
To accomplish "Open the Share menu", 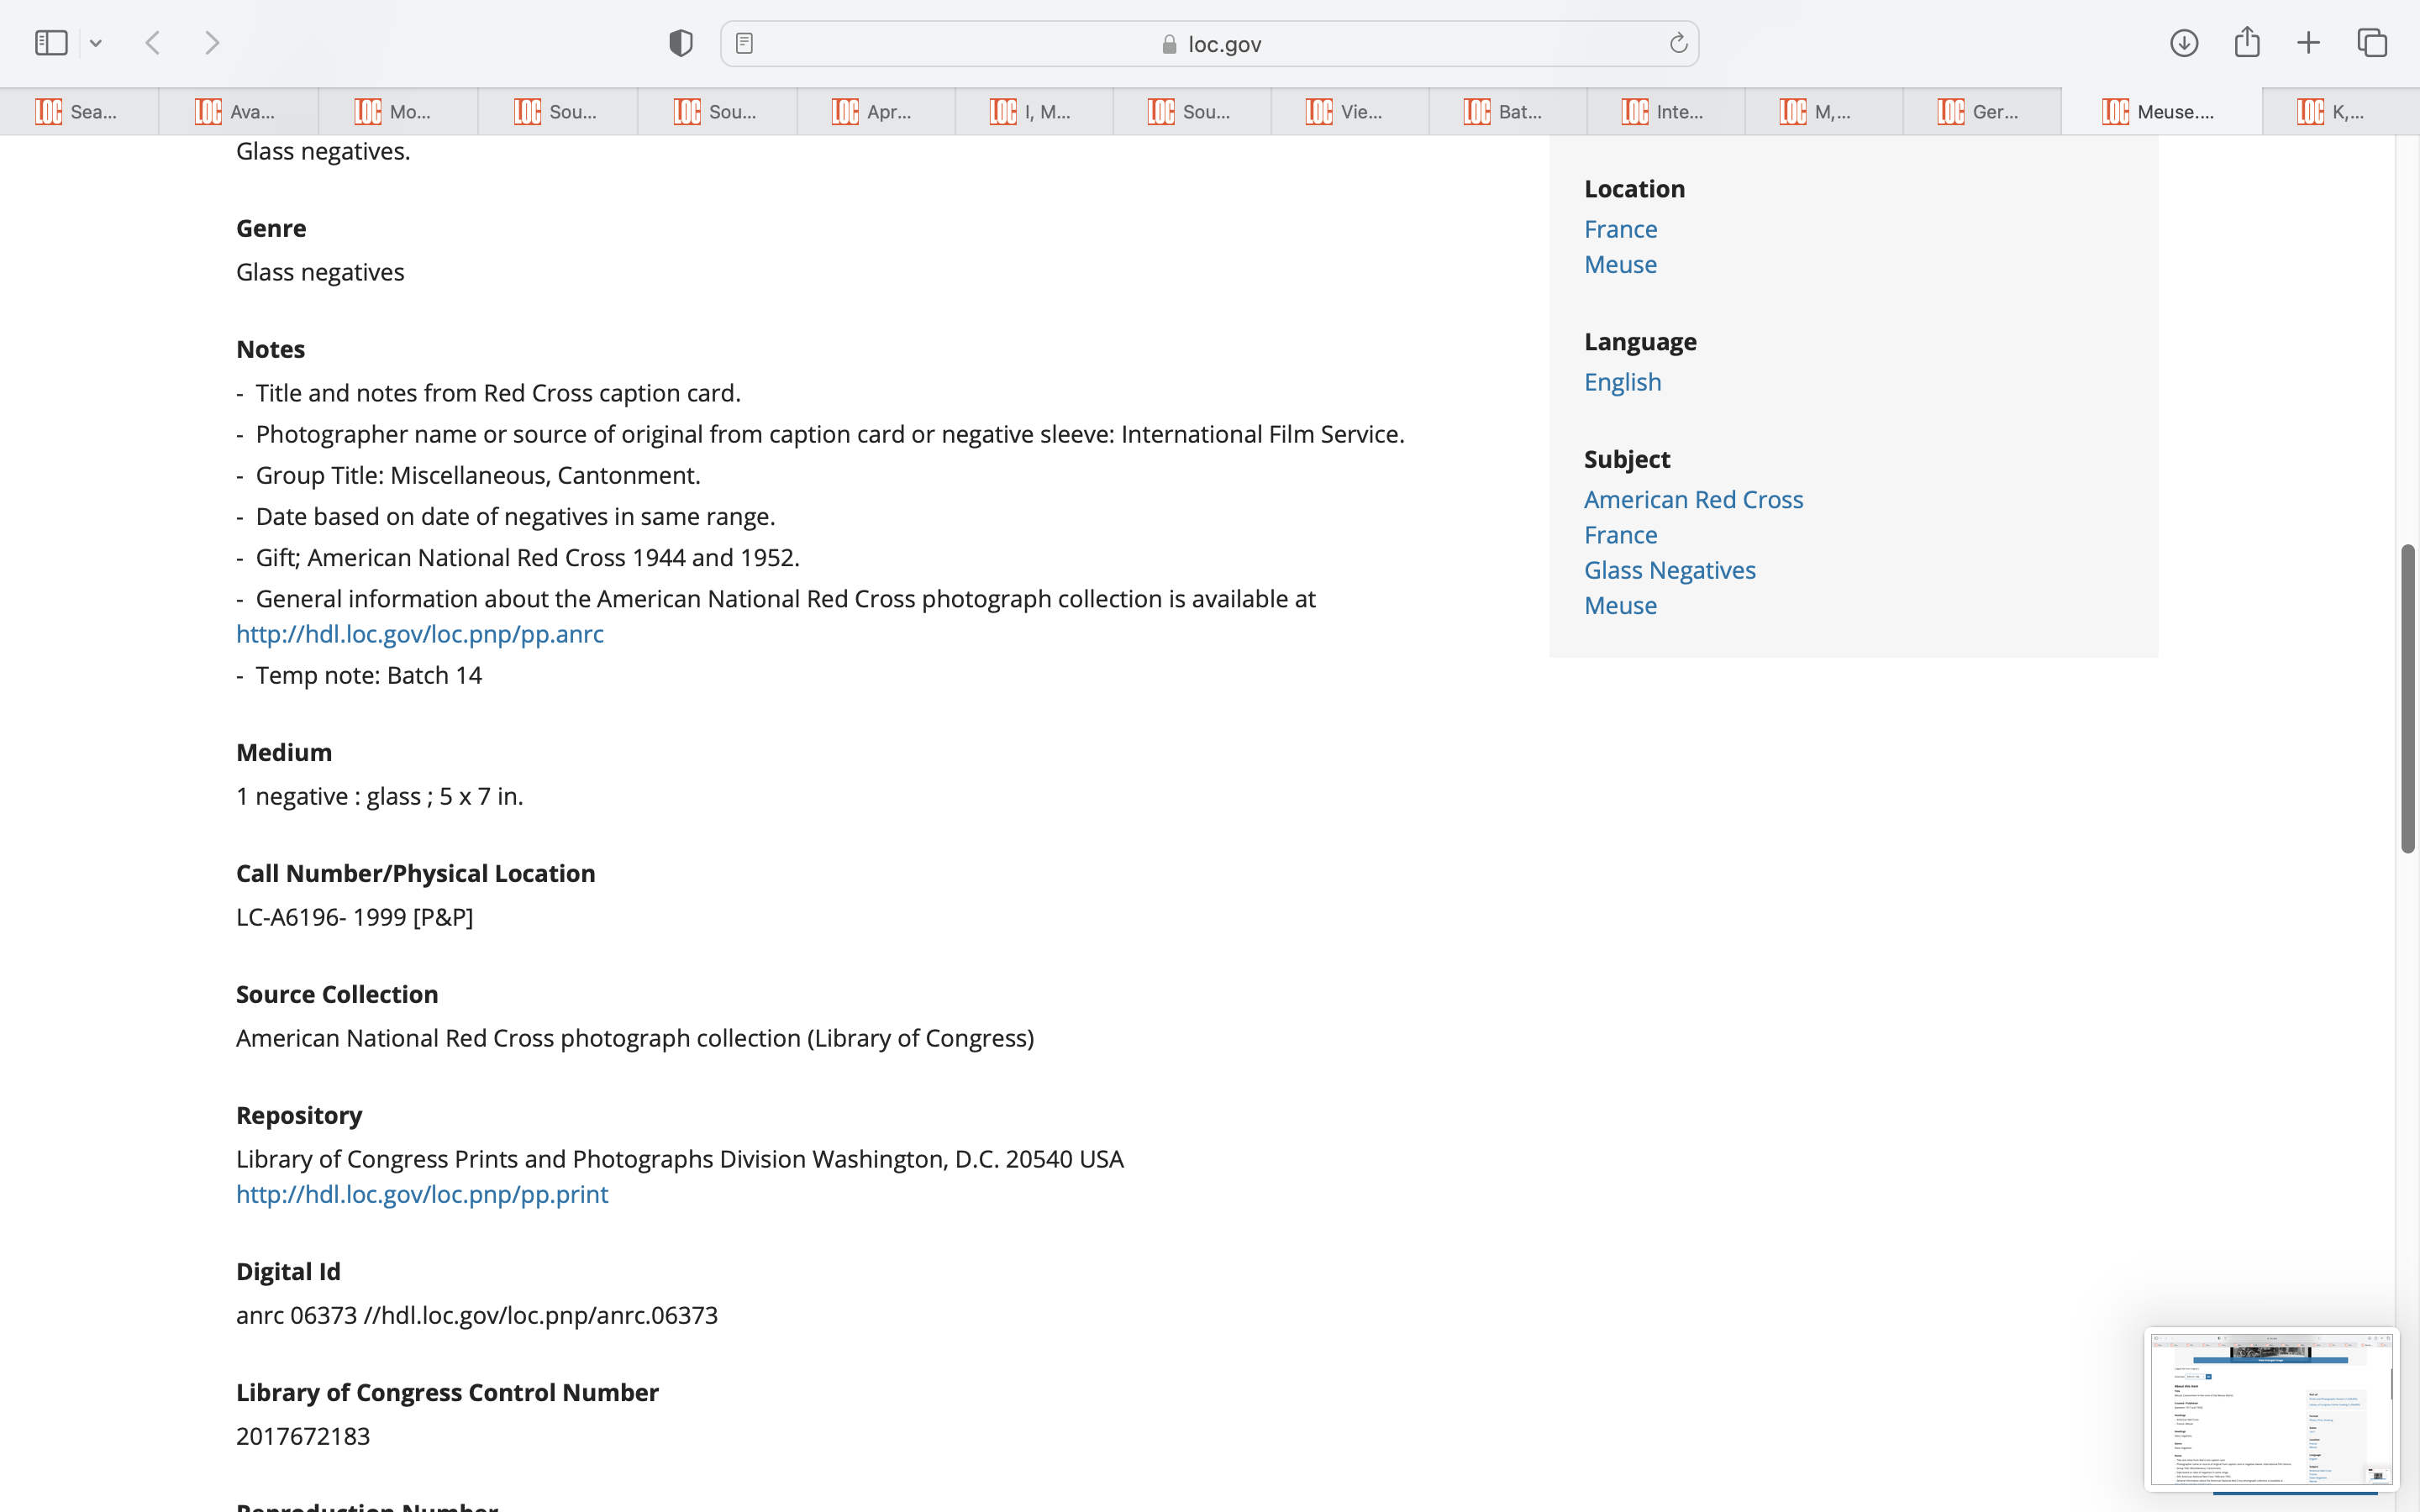I will coord(2247,43).
